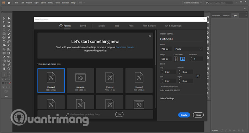249x133 pixels.
Task: Choose the Symbol Sprayer tool
Action: tap(4, 61)
